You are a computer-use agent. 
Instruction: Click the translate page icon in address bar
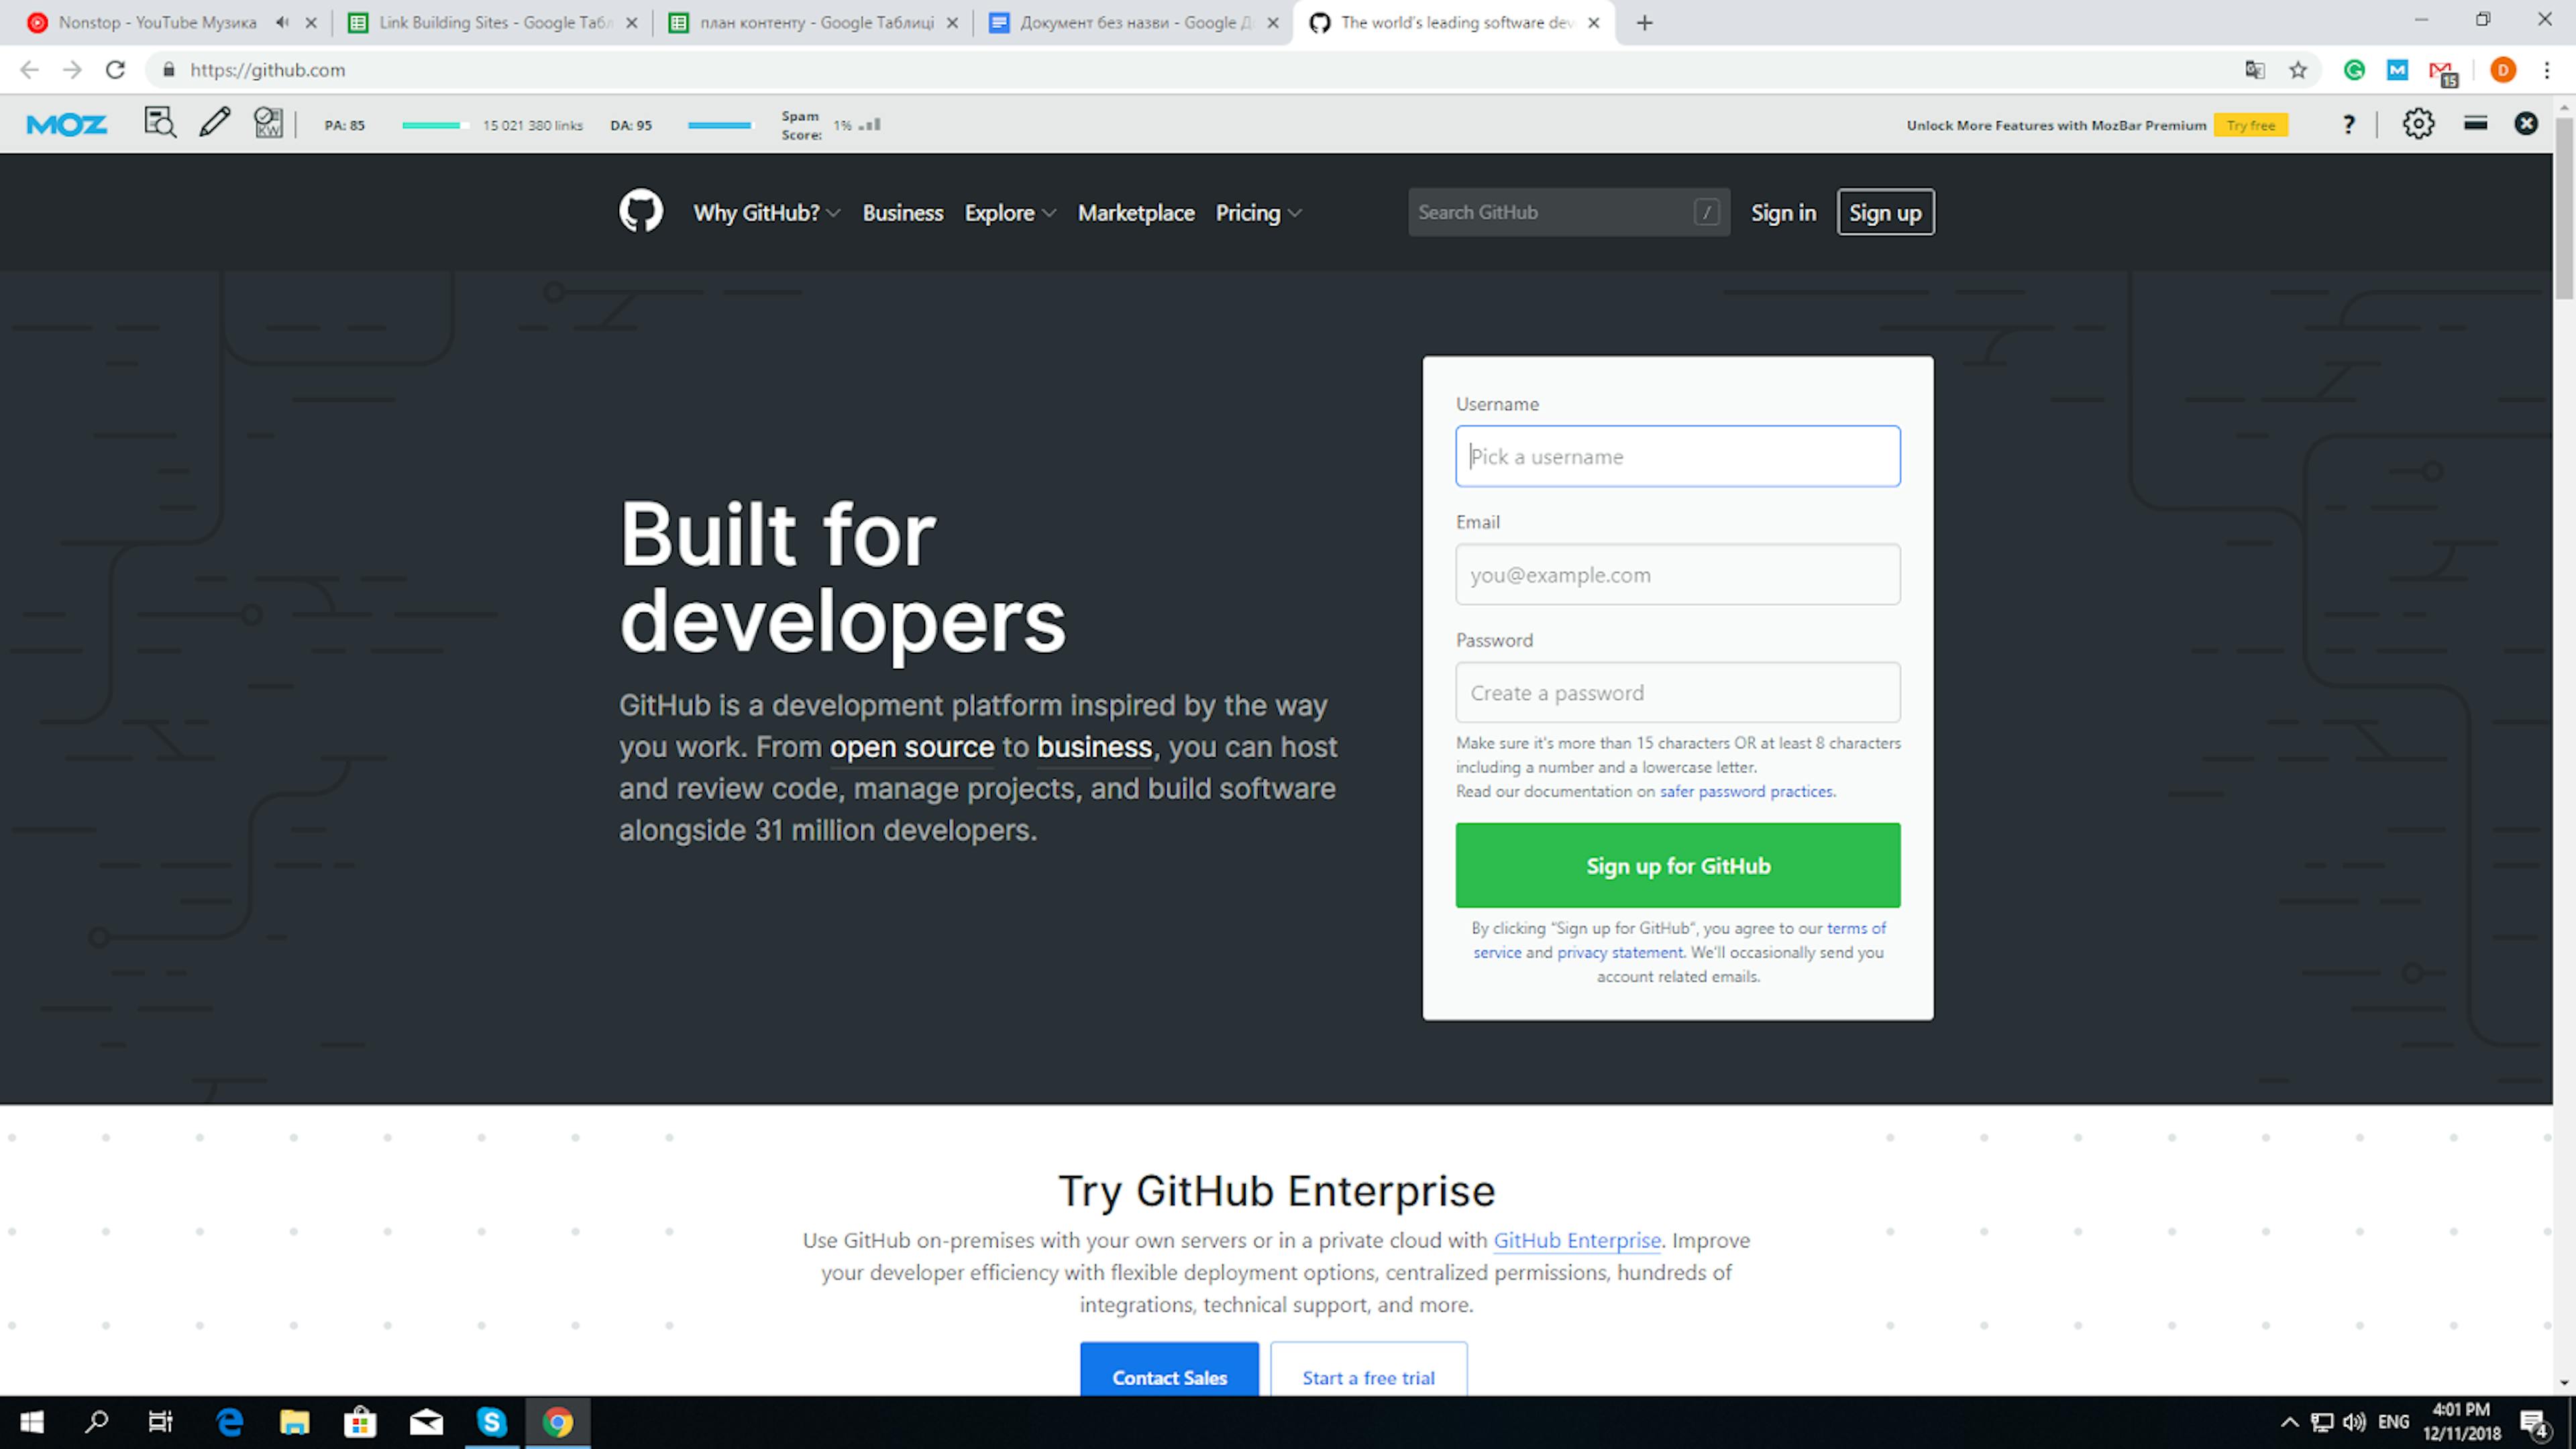pos(2254,70)
